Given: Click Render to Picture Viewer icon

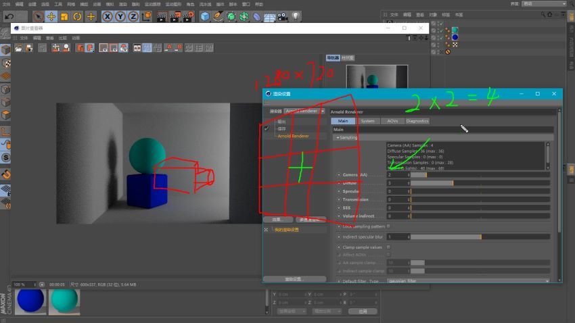Looking at the screenshot, I should 175,16.
